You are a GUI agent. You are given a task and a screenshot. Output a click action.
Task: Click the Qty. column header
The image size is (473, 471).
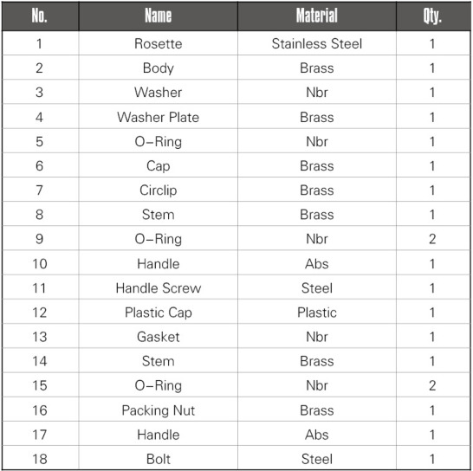433,16
